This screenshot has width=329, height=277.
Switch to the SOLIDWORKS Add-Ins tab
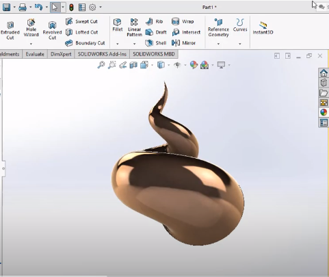(102, 54)
